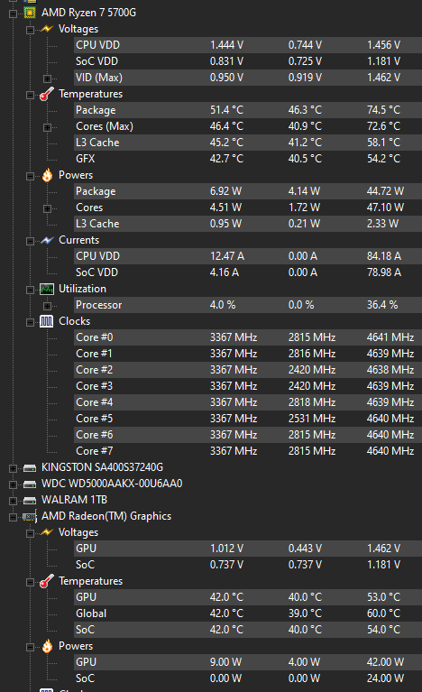The height and width of the screenshot is (692, 422).
Task: Expand the Processor utilization entry
Action: click(x=47, y=306)
